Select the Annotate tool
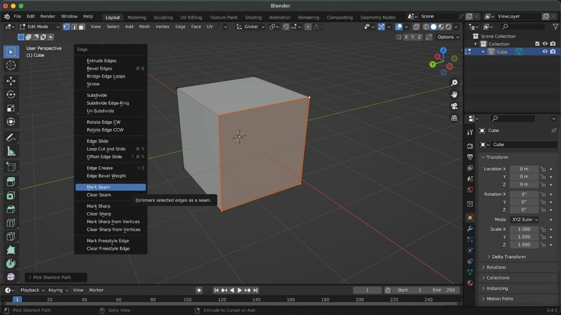 pos(11,138)
